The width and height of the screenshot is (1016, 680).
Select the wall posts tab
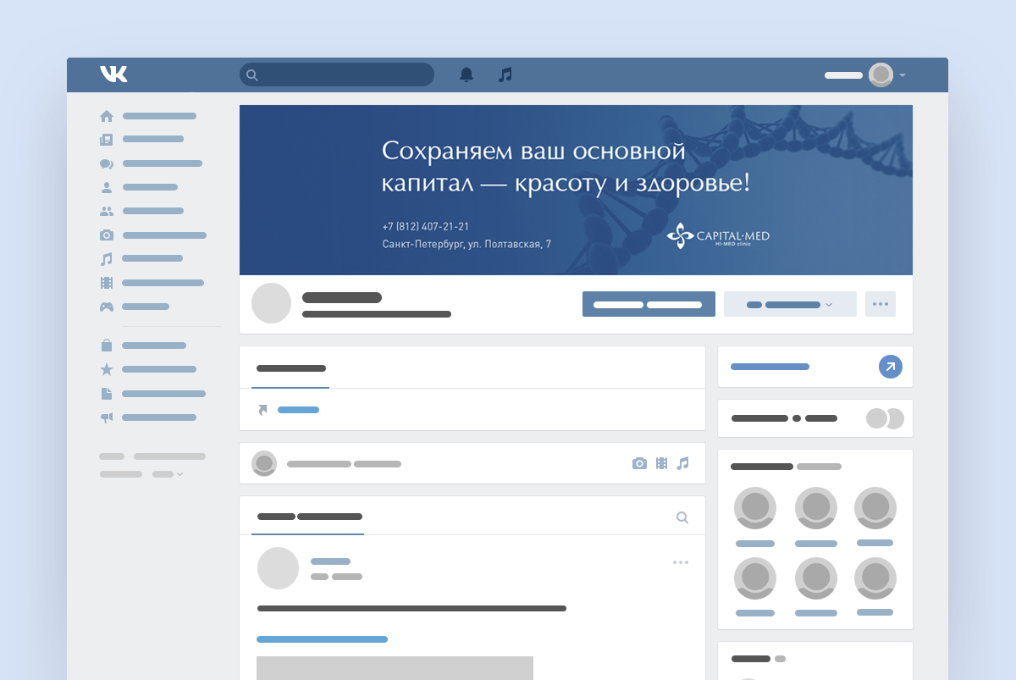308,517
